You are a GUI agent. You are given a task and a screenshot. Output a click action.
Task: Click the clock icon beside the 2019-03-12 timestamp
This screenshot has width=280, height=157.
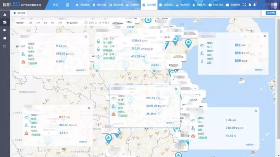coord(86,23)
